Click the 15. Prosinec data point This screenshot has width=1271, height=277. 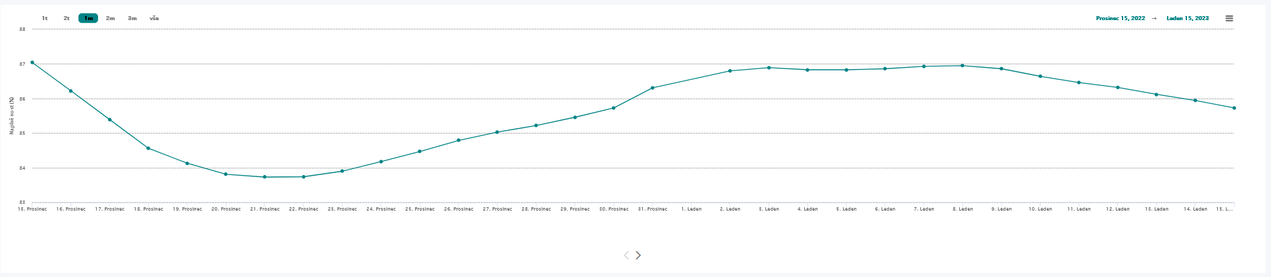pyautogui.click(x=32, y=62)
